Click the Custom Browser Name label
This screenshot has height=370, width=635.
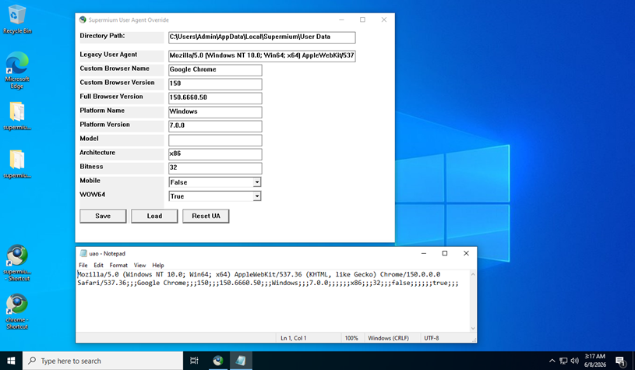click(115, 69)
